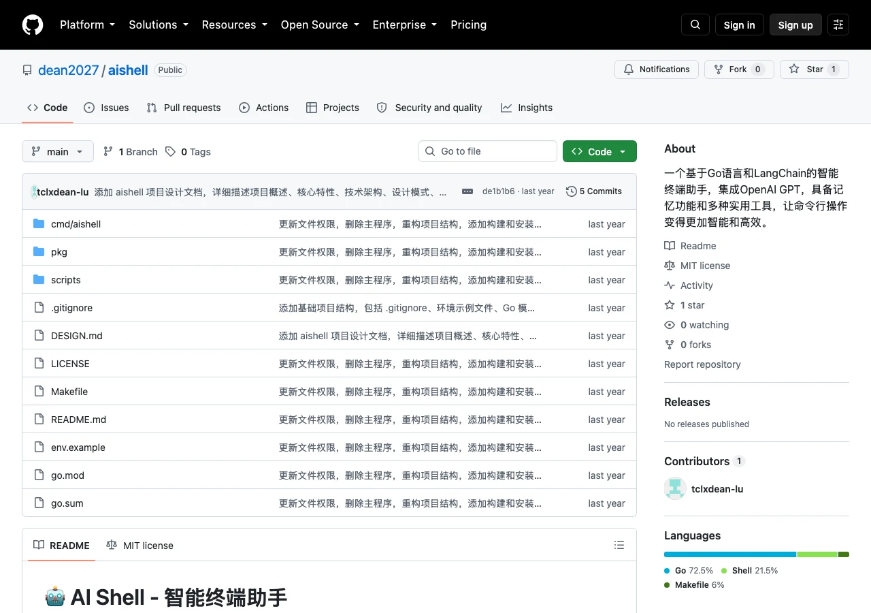Click the Go 72.5% language link
This screenshot has width=871, height=613.
click(x=689, y=571)
